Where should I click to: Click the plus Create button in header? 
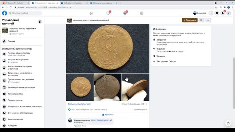[x=211, y=13]
